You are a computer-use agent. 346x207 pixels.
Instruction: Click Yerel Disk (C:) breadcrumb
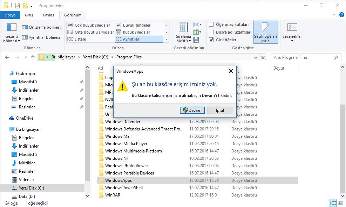click(x=96, y=57)
